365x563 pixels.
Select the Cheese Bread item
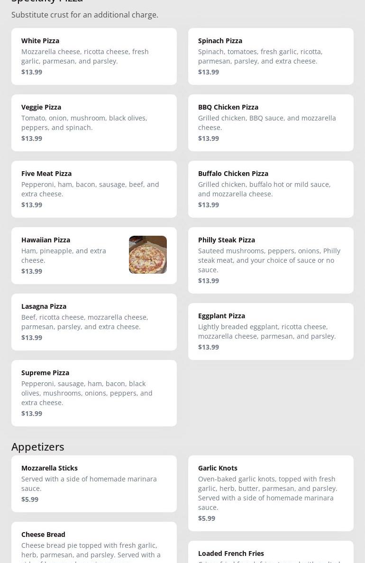click(94, 543)
